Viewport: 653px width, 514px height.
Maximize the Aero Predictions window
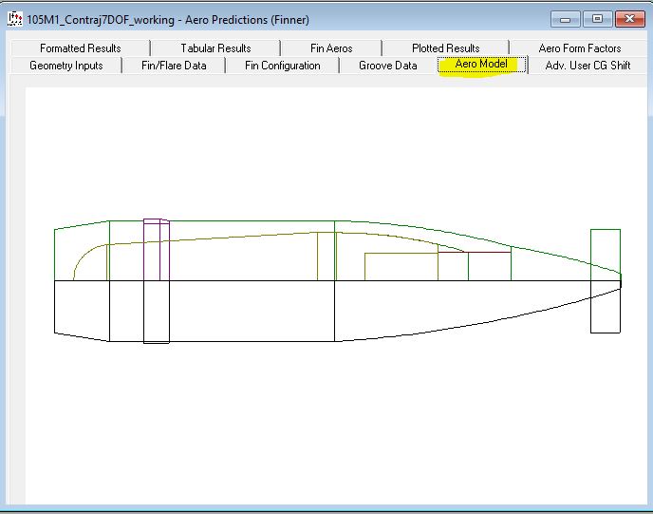pyautogui.click(x=597, y=19)
